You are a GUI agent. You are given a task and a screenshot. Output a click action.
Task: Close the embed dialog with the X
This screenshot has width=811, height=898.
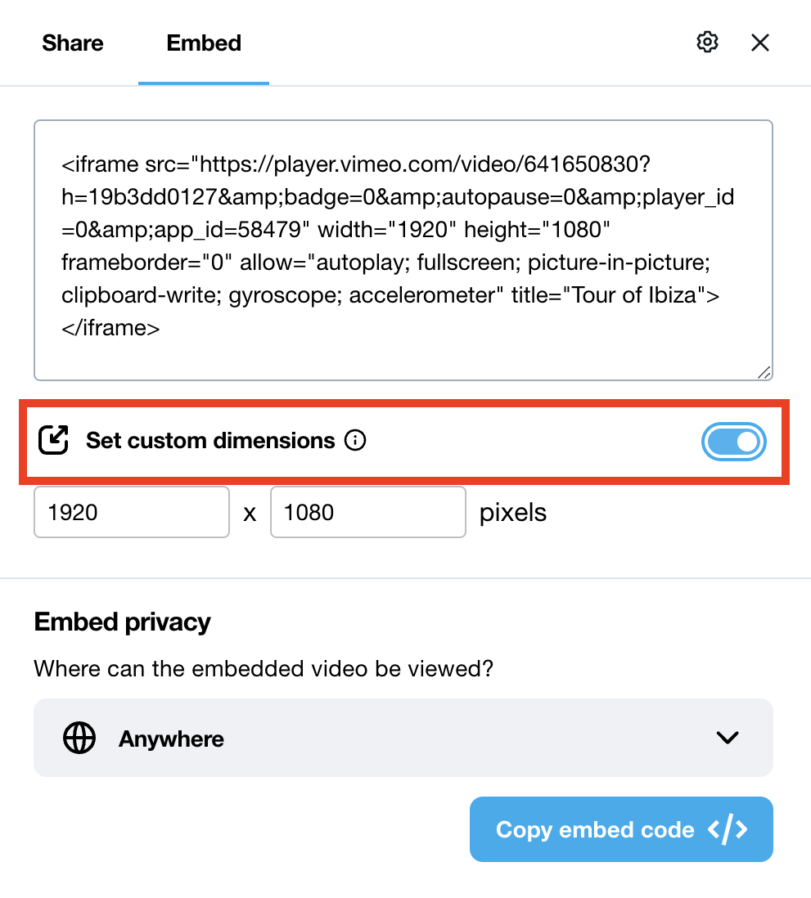(x=760, y=43)
